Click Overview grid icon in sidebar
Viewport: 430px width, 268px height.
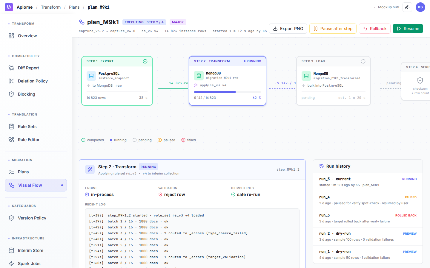click(x=11, y=36)
